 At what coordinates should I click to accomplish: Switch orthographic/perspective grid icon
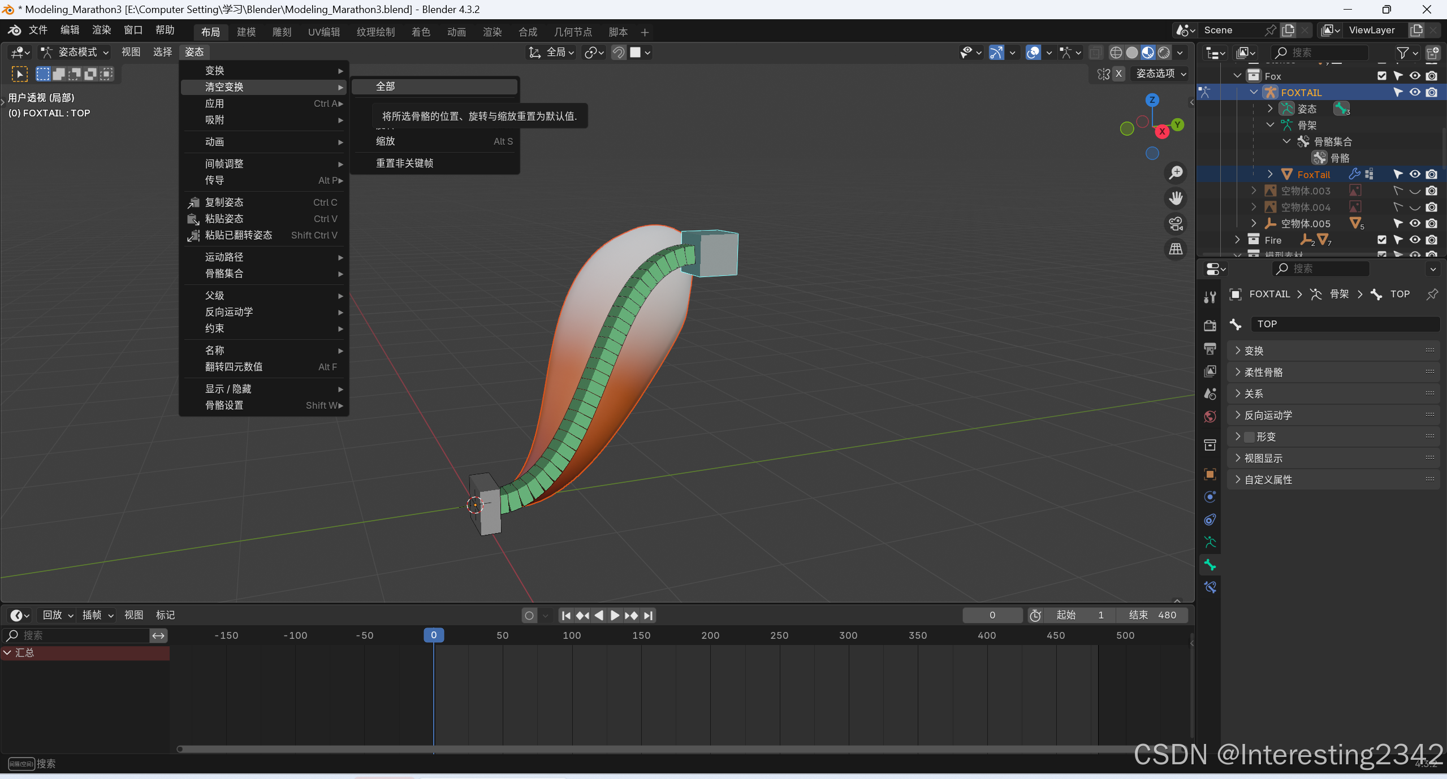tap(1176, 249)
